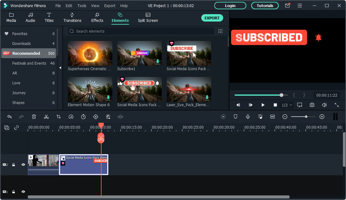Click the delete trash icon
This screenshot has height=200, width=346.
coord(34,117)
